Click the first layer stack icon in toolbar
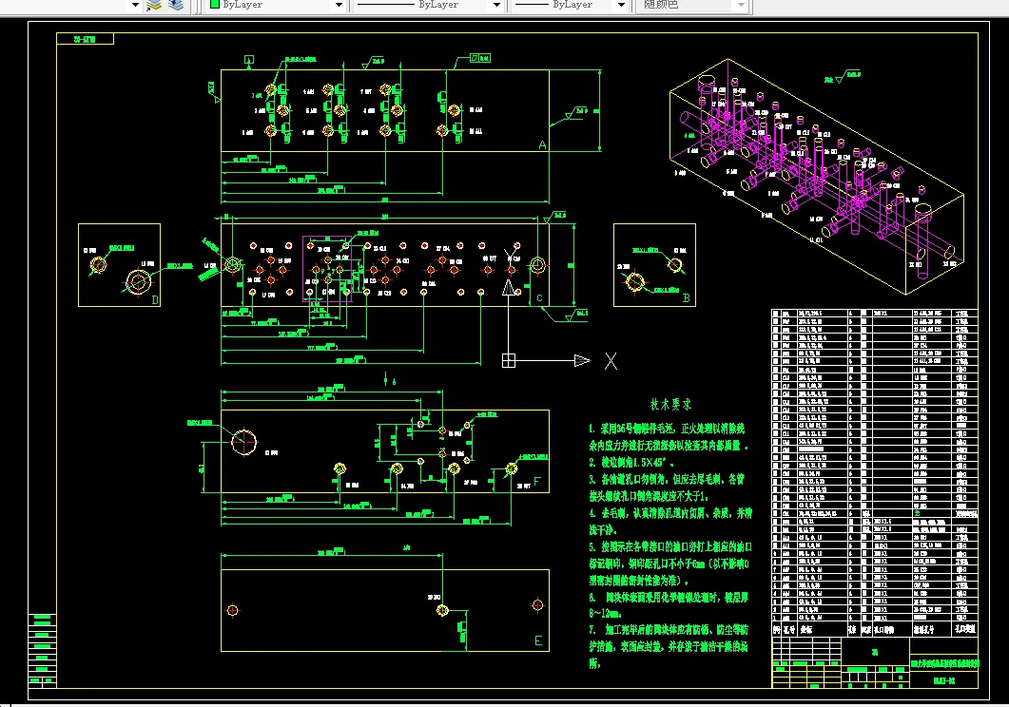The height and width of the screenshot is (707, 1009). pyautogui.click(x=154, y=5)
